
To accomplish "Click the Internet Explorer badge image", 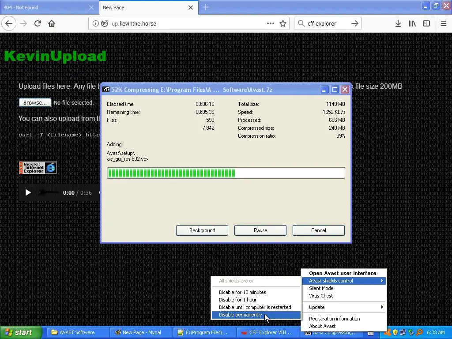I will click(x=38, y=168).
